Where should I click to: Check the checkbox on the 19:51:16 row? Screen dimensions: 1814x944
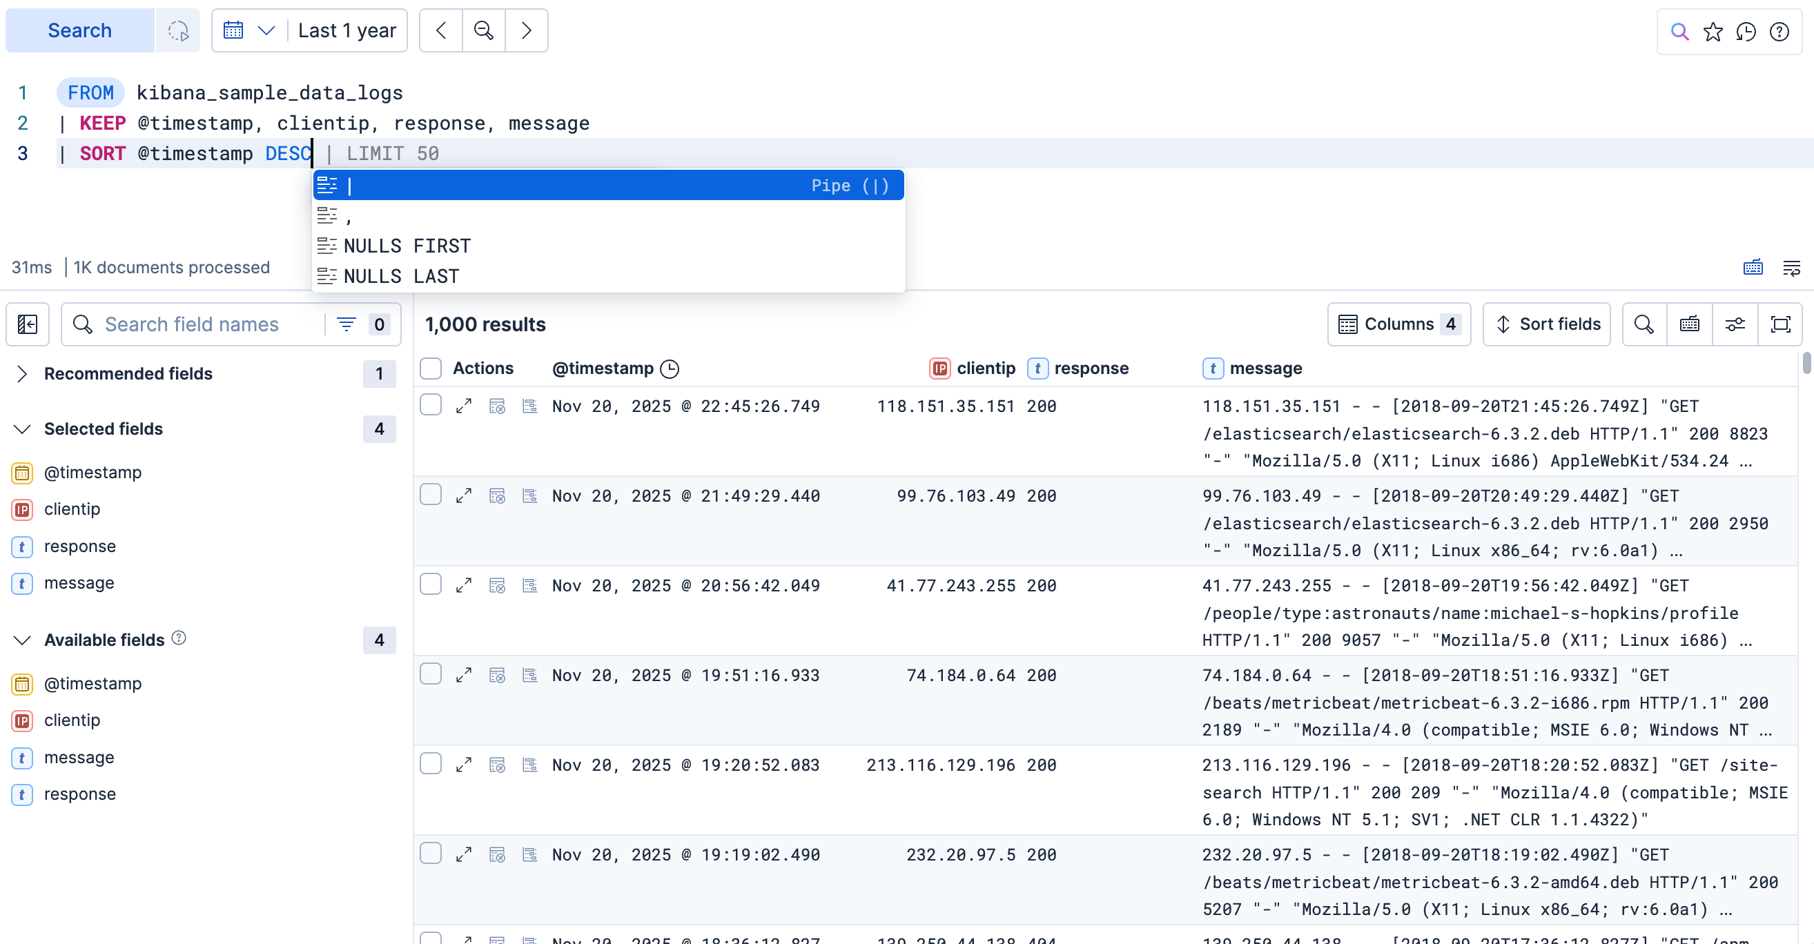coord(430,674)
